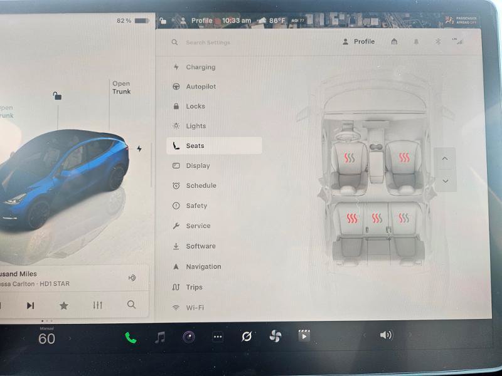This screenshot has width=502, height=376.
Task: Decrease volume with the left chevron
Action: tap(364, 335)
